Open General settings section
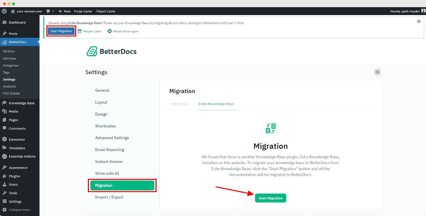Screen dimensions: 426x216 [102, 90]
